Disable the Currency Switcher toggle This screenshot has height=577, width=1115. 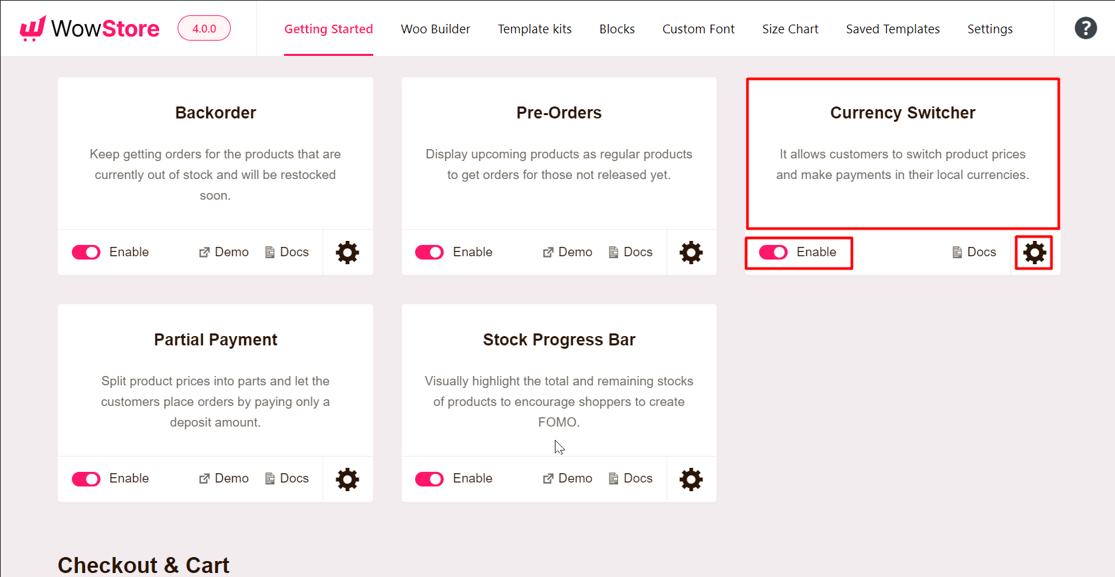click(x=772, y=252)
